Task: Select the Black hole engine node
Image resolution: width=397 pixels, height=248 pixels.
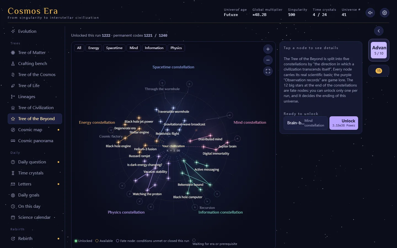Action: 118,142
